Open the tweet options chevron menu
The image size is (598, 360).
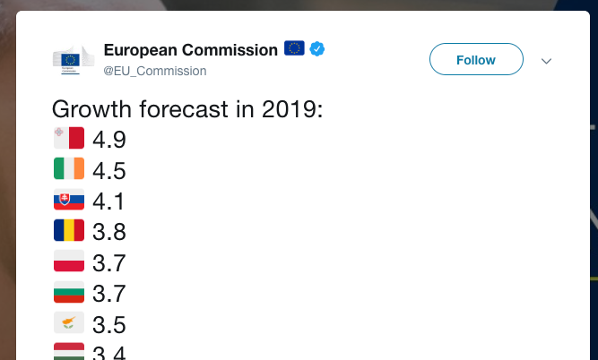pyautogui.click(x=546, y=61)
